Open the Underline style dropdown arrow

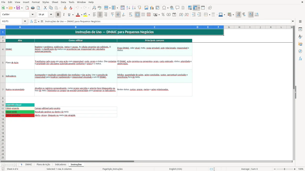pyautogui.click(x=73, y=15)
